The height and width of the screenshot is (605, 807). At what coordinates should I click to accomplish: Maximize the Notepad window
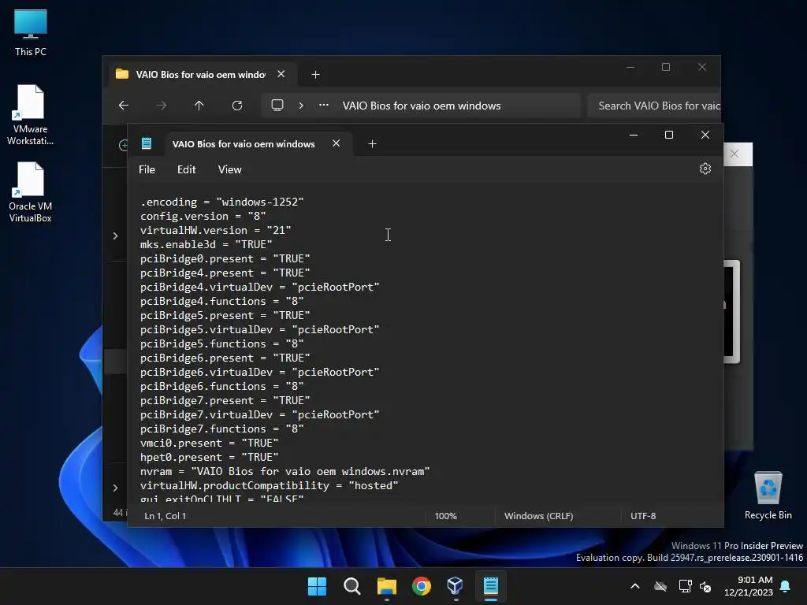669,135
